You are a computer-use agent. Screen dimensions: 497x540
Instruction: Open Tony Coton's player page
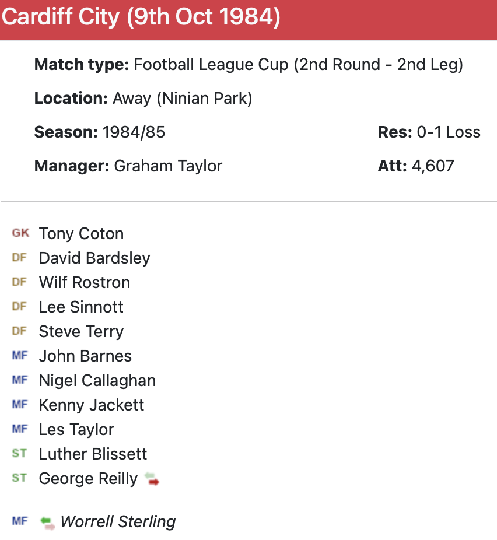(x=81, y=234)
